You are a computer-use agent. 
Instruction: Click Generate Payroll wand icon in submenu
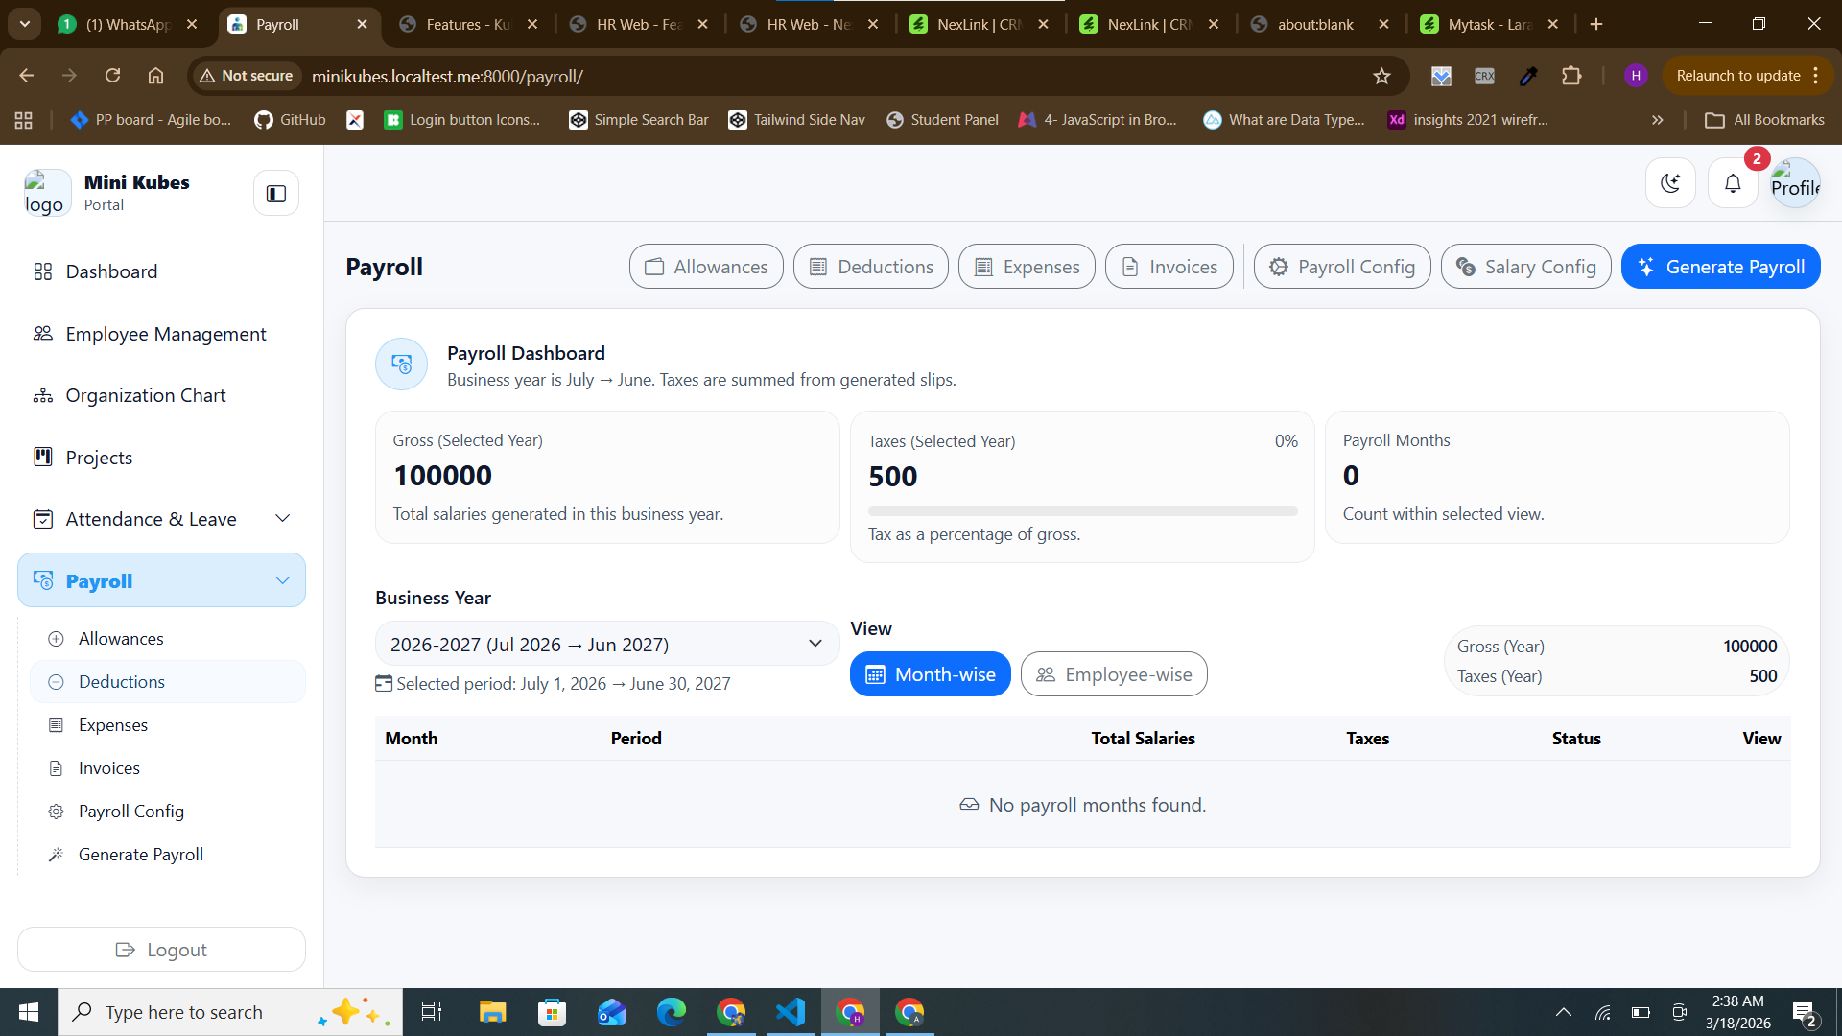pyautogui.click(x=57, y=855)
